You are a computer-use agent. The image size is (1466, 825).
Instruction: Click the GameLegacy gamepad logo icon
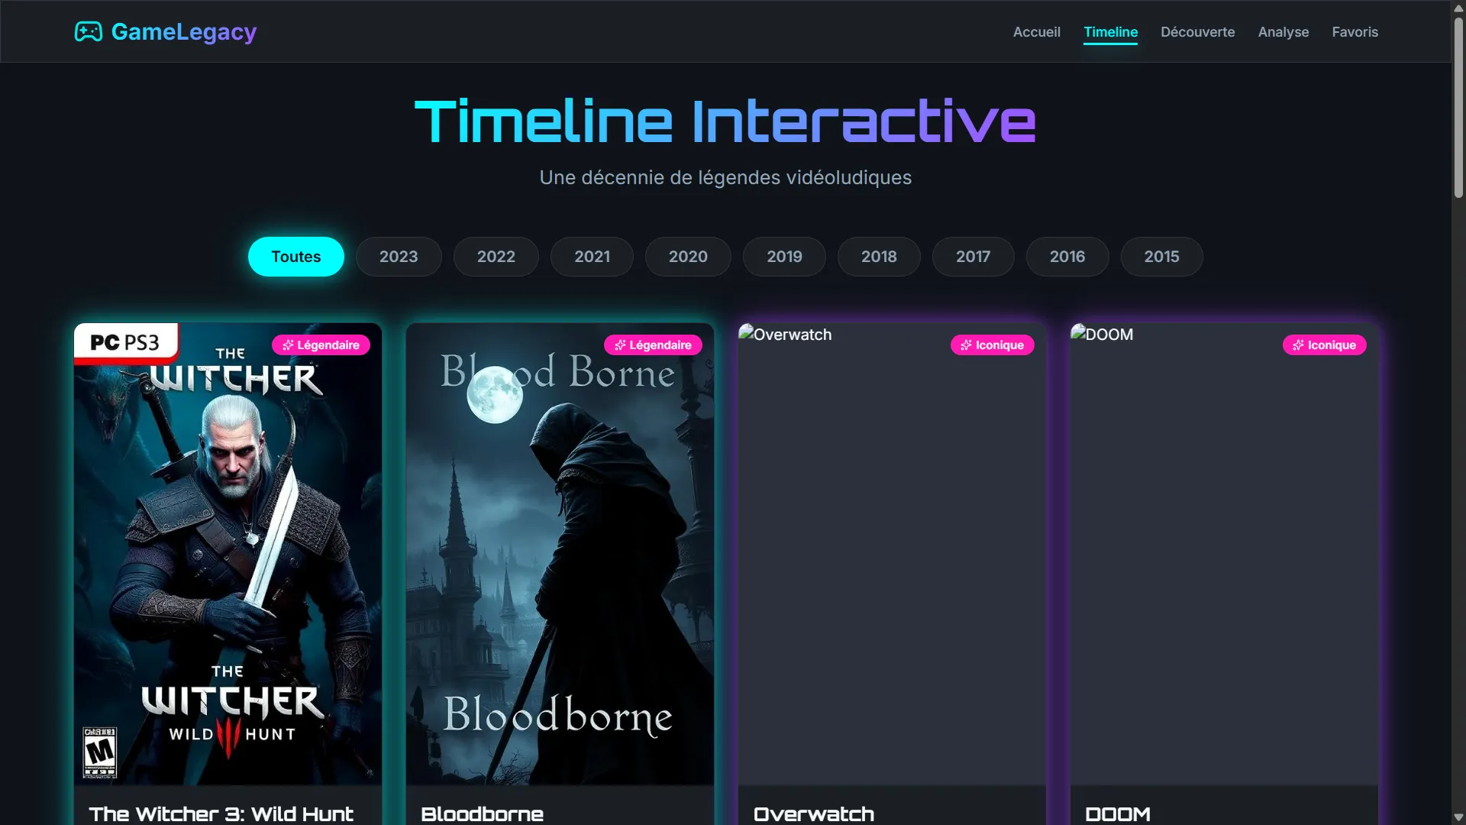click(x=89, y=31)
